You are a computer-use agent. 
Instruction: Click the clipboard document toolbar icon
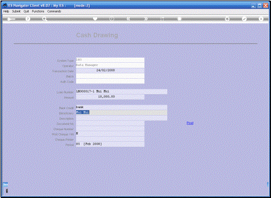tap(179, 19)
